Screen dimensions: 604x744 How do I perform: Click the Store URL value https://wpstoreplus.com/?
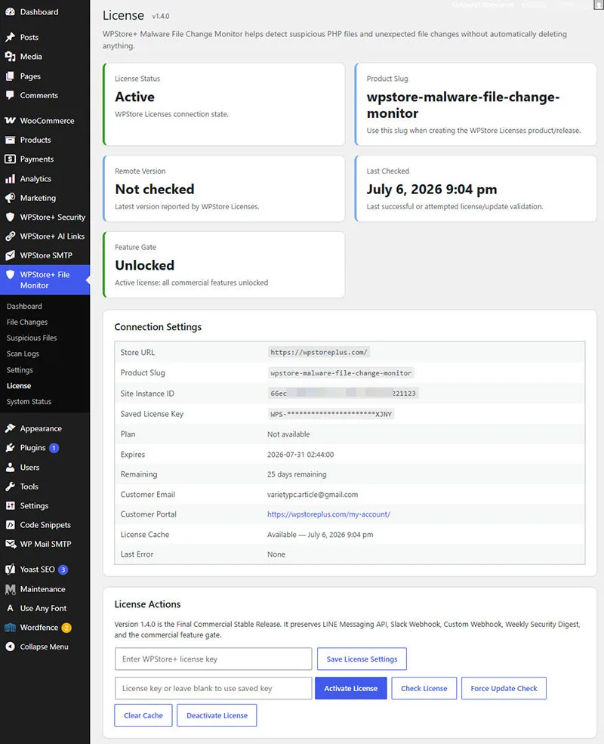coord(319,353)
